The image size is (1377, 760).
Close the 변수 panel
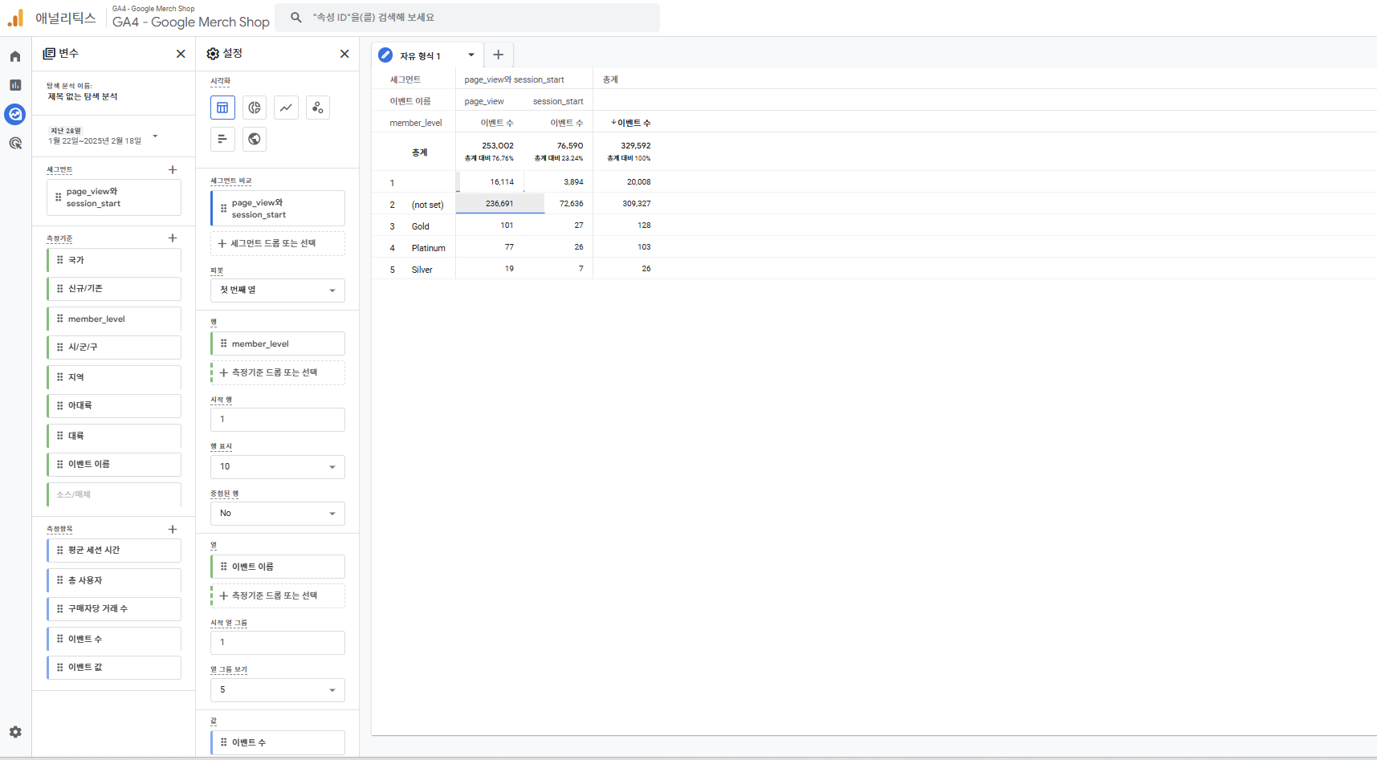pos(181,54)
